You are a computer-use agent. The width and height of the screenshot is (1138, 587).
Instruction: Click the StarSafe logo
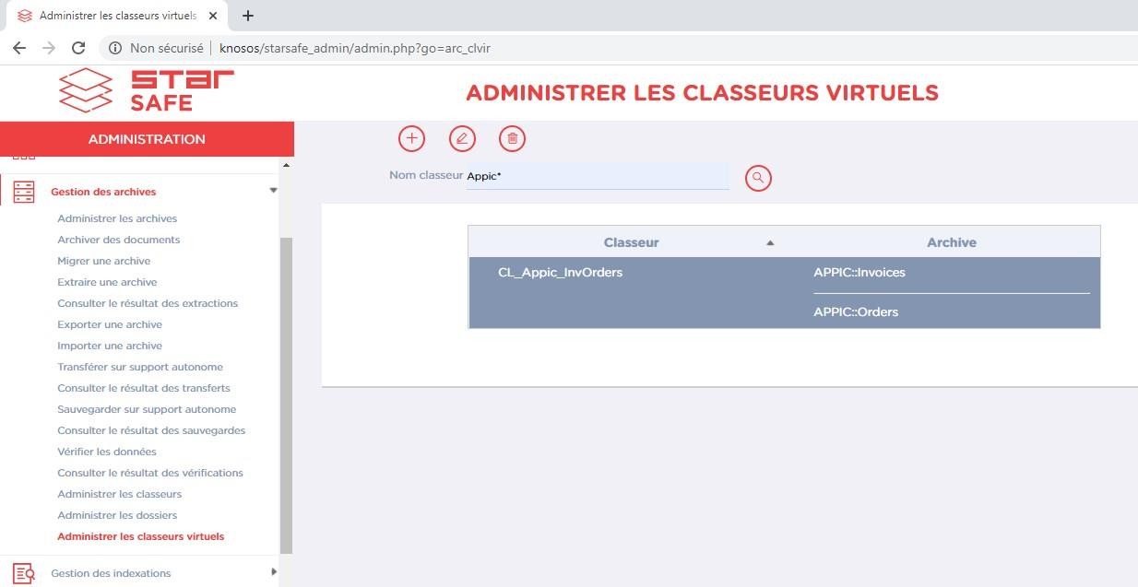click(x=147, y=91)
